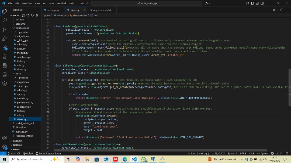Open permissions.py in posts folder

coord(25,103)
